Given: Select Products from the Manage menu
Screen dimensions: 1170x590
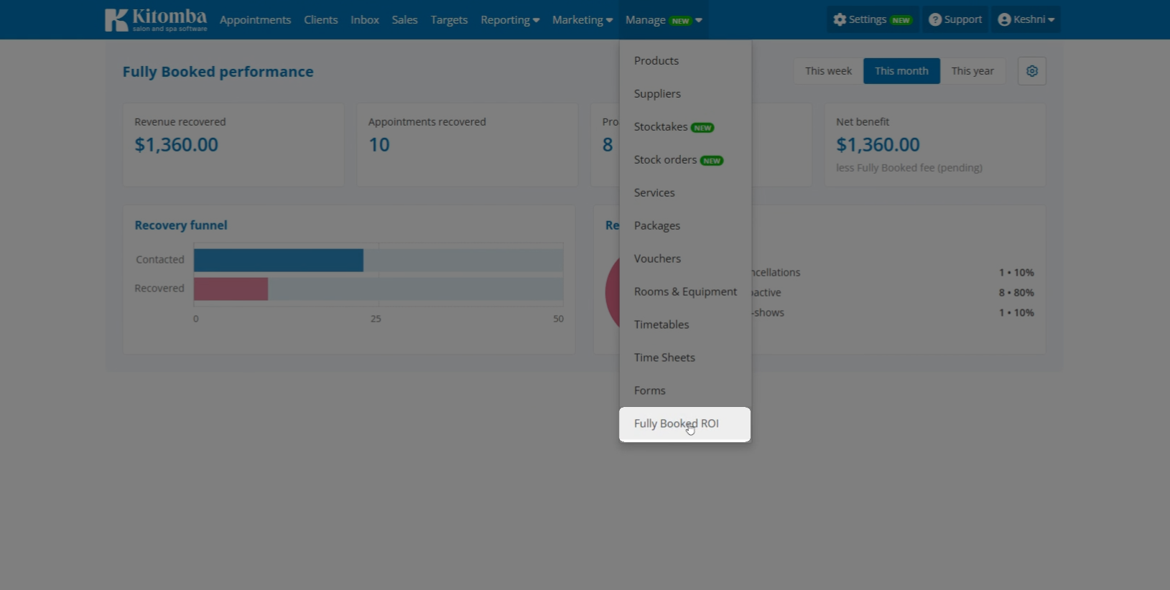Looking at the screenshot, I should [x=685, y=61].
